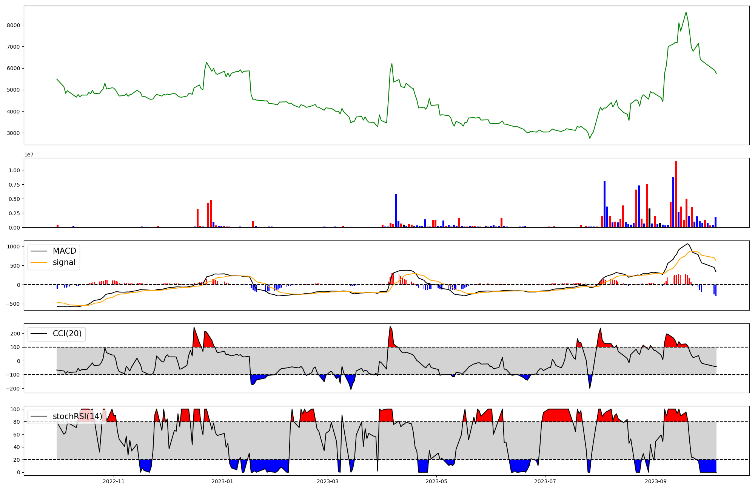Click the 1000 label on MACD axis
The width and height of the screenshot is (755, 490).
click(14, 247)
